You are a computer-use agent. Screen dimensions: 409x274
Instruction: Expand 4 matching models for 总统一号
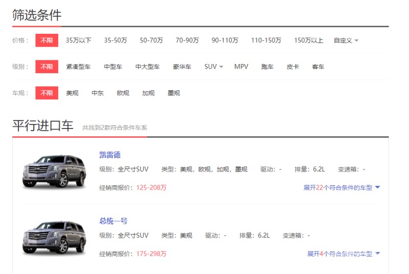(x=344, y=254)
